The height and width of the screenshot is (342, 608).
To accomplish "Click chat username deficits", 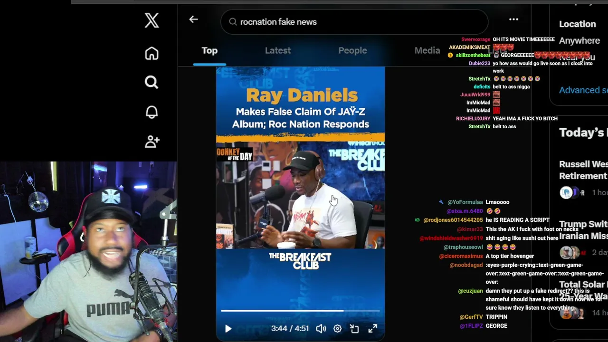I will 482,86.
